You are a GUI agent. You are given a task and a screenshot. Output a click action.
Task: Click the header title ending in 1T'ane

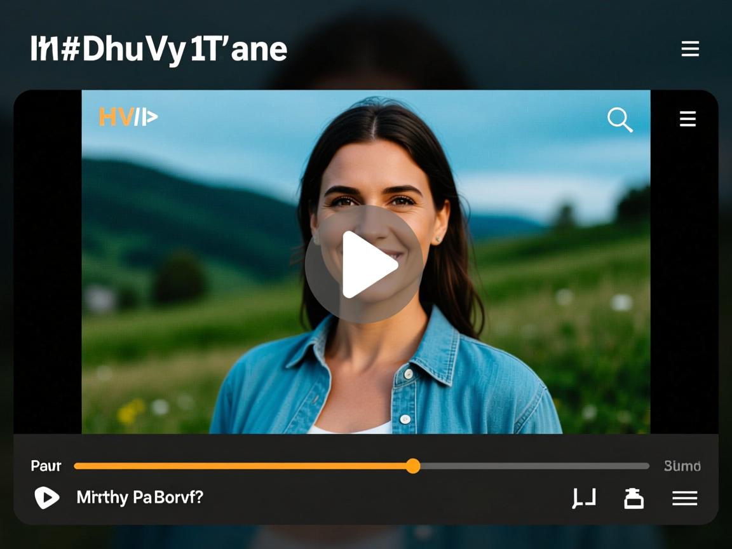159,50
